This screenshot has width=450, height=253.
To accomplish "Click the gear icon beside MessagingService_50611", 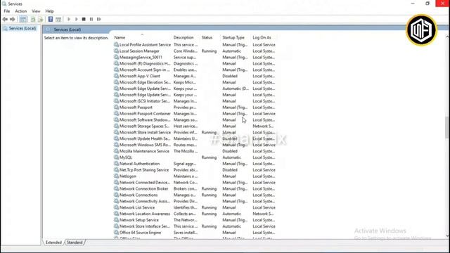I will coord(116,58).
